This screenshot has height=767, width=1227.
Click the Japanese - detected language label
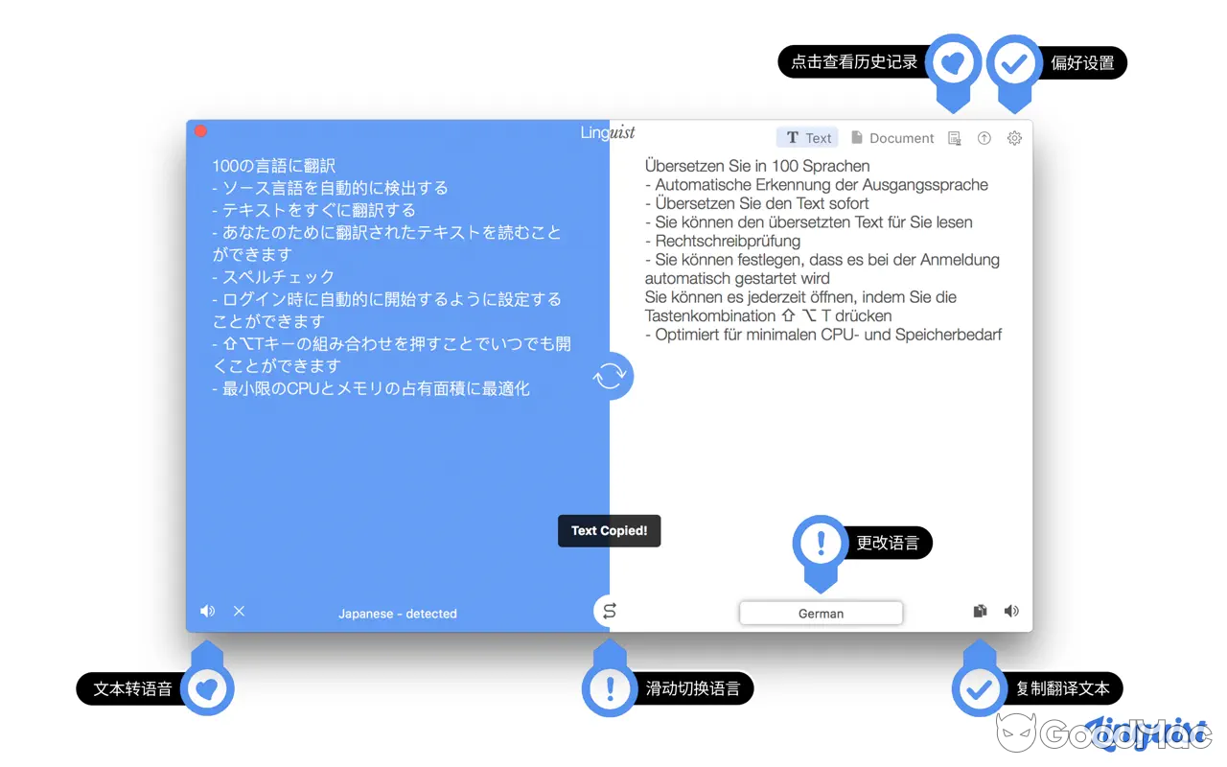pos(399,614)
